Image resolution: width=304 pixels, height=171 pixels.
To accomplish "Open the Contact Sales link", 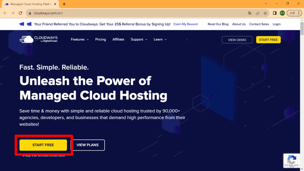I will (259, 24).
